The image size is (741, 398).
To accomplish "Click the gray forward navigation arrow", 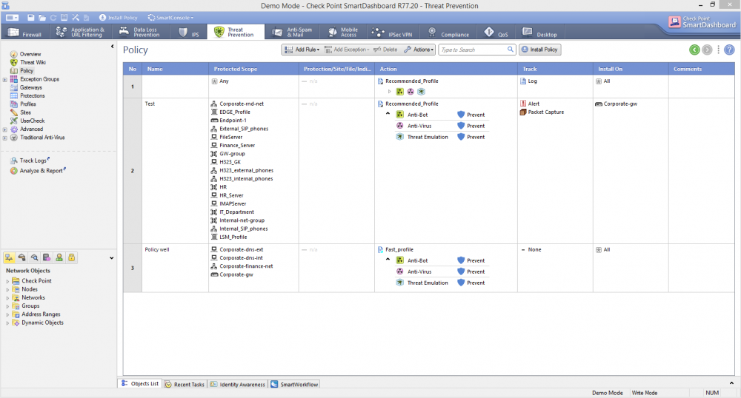I will (x=707, y=50).
